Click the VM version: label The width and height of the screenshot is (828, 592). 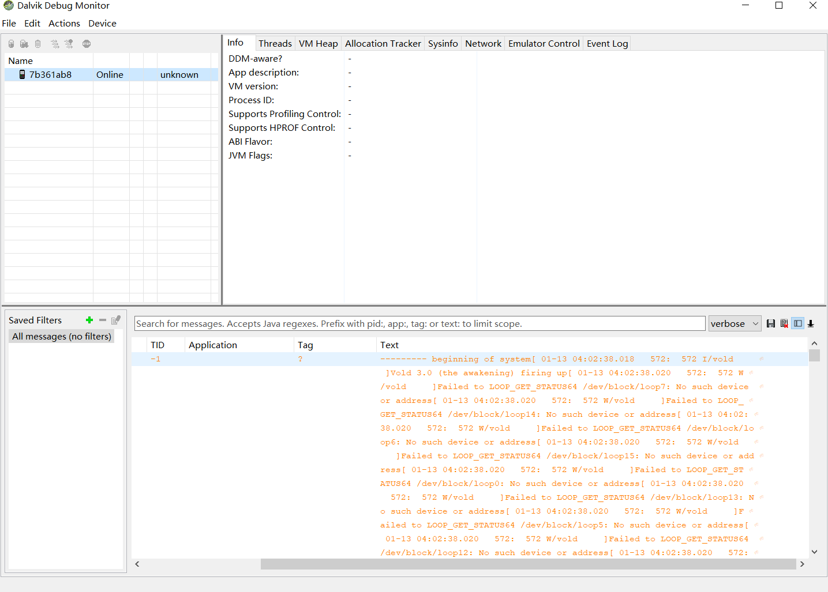[x=253, y=86]
